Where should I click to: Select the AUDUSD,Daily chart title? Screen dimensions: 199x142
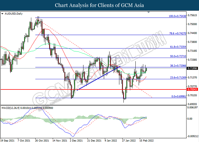[x=14, y=14]
